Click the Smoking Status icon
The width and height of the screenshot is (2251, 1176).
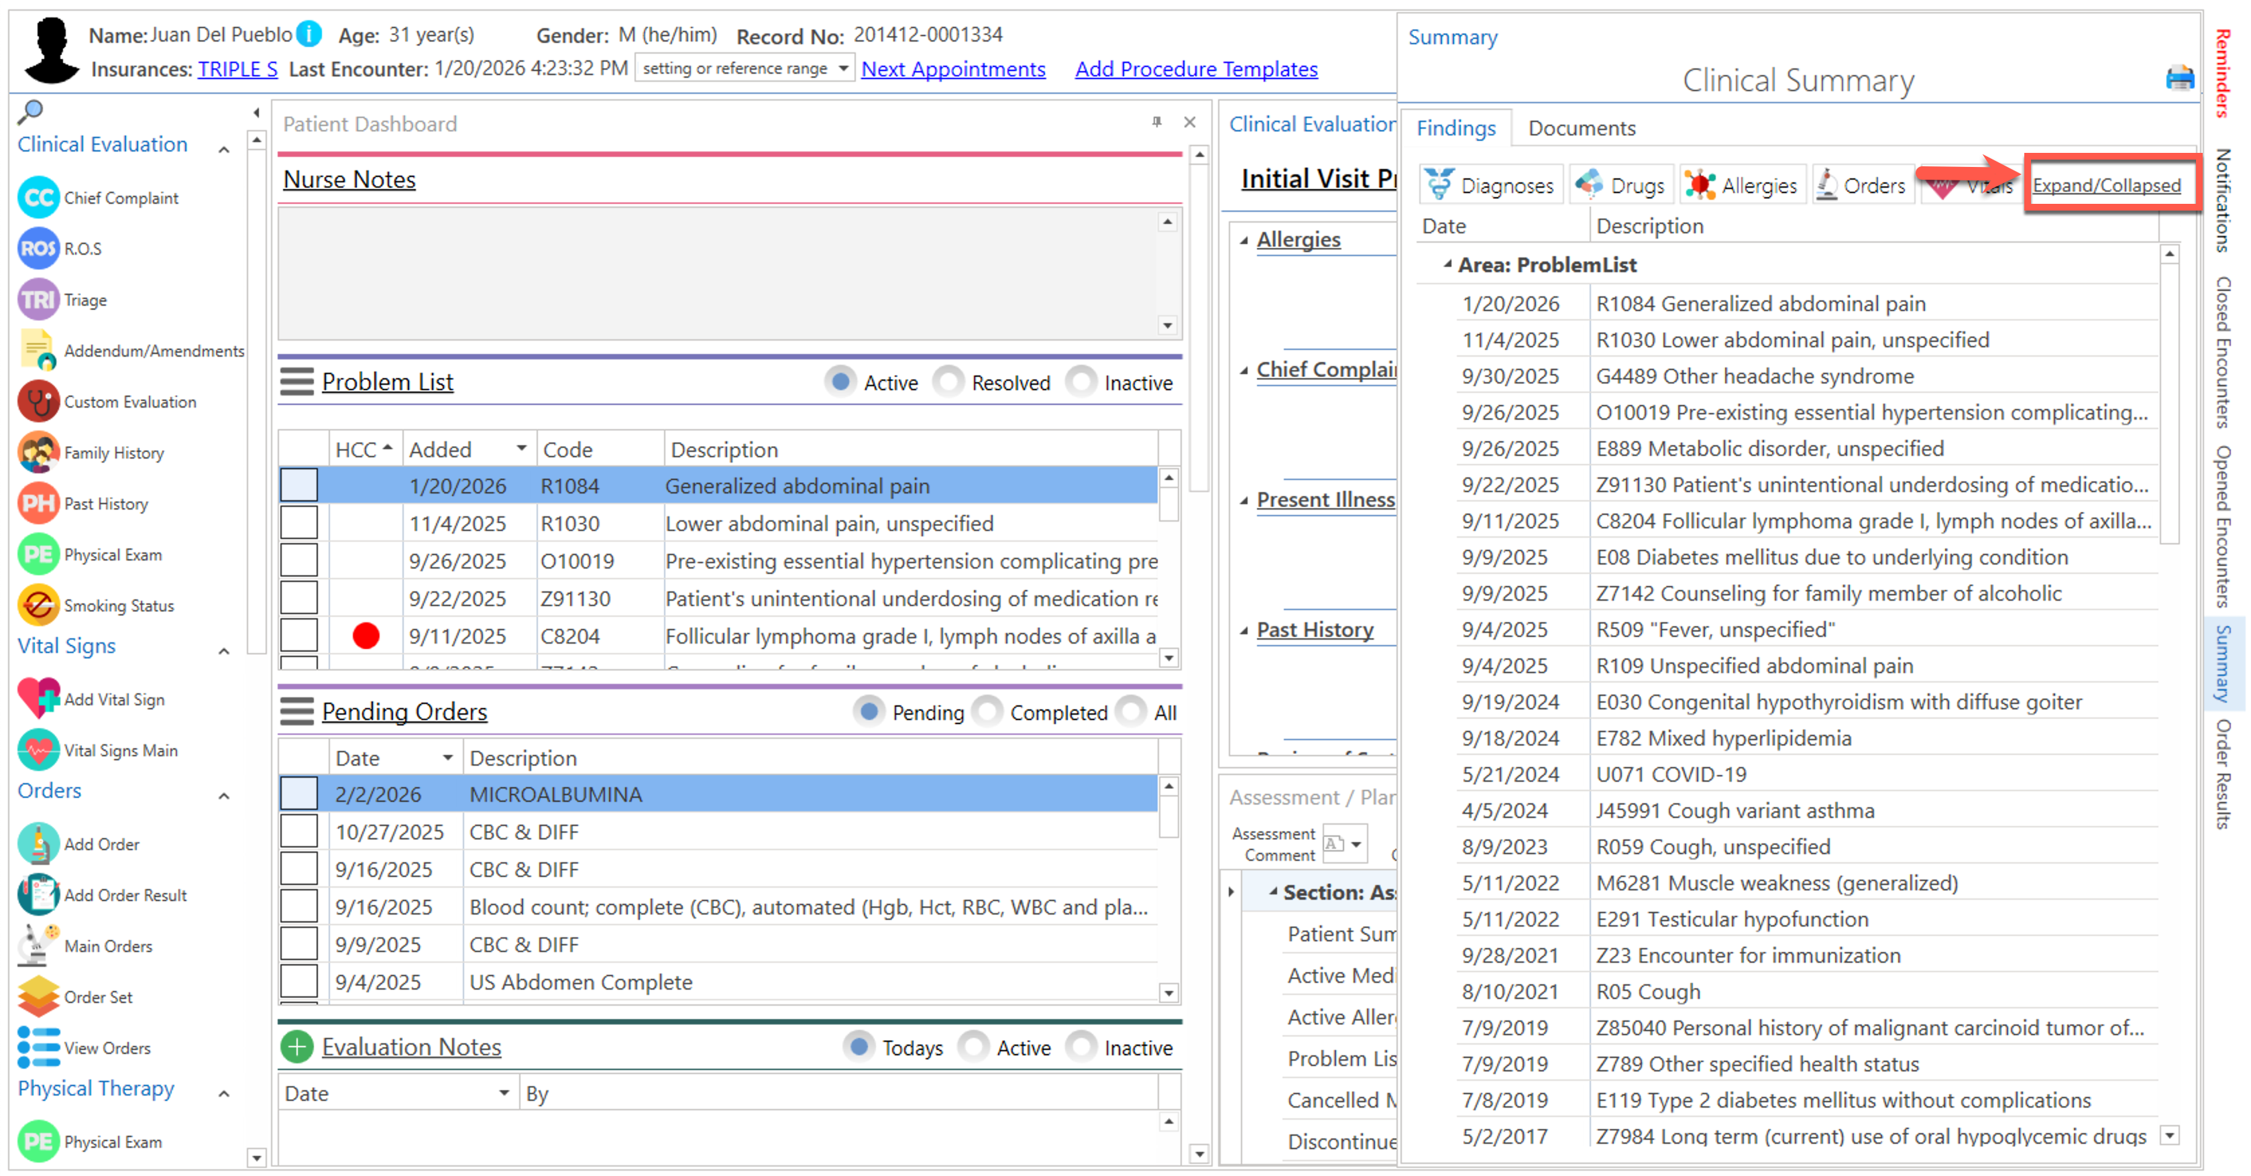38,605
